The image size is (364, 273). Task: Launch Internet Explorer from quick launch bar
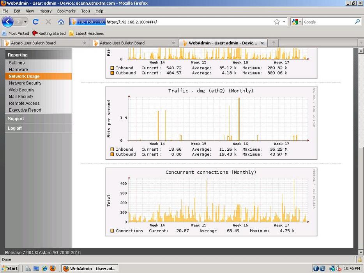(x=44, y=268)
